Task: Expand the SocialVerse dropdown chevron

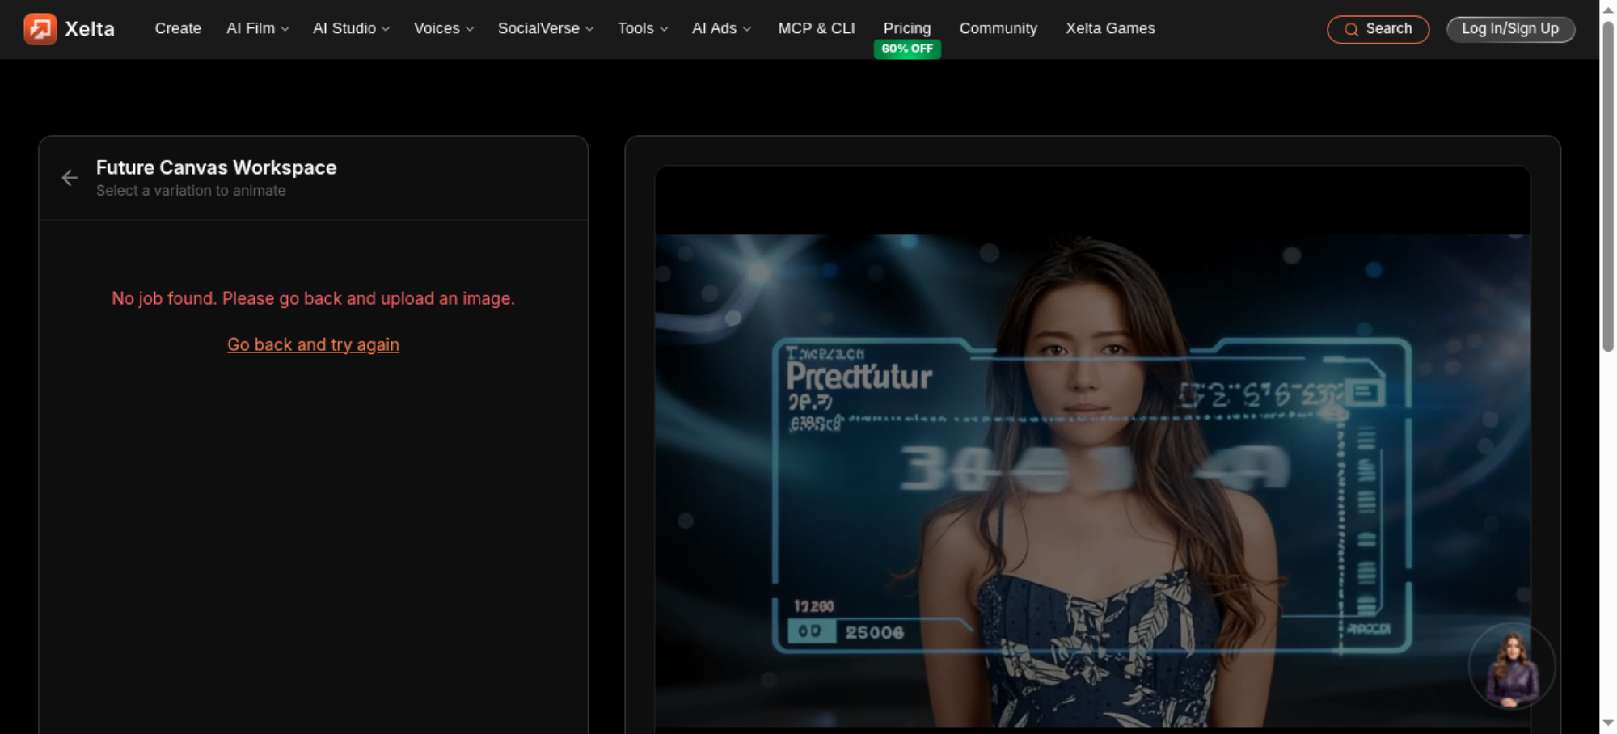Action: tap(589, 29)
